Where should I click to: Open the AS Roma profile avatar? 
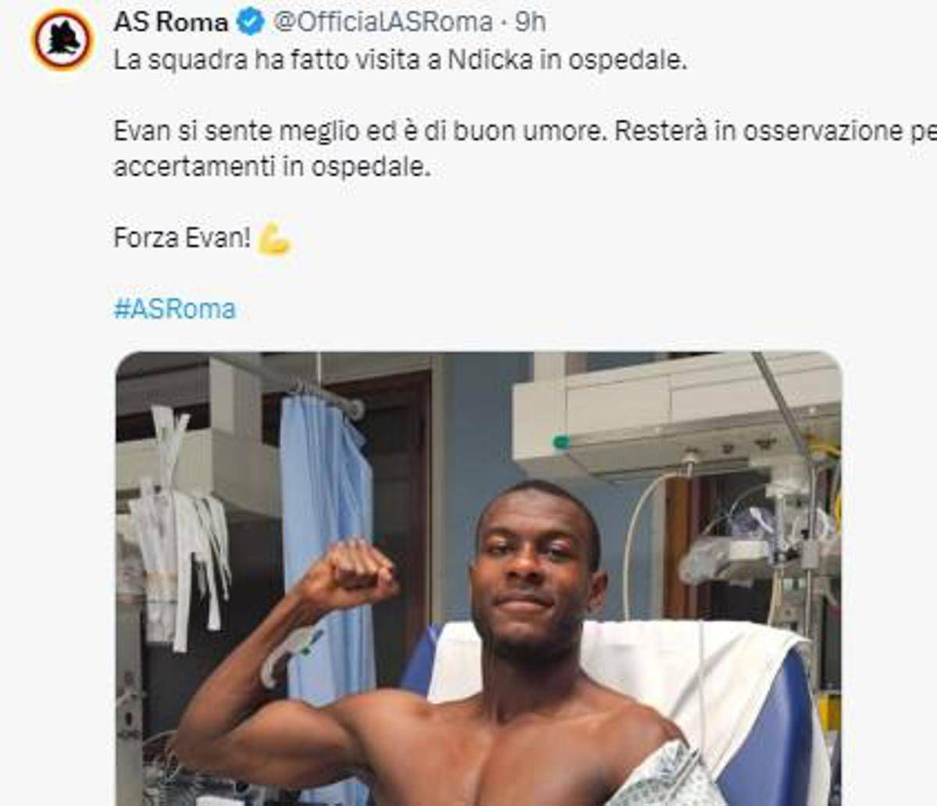62,40
